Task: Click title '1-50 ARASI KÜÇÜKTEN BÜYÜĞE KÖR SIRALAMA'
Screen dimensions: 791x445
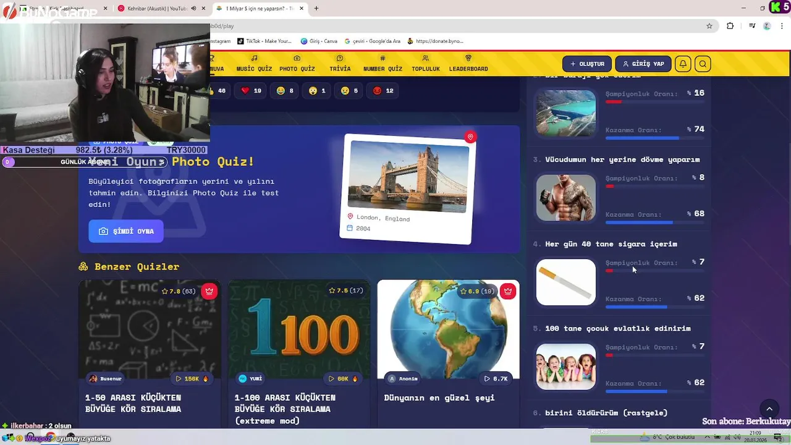Action: (133, 403)
